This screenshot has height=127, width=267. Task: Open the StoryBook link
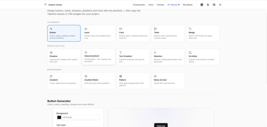tap(187, 5)
